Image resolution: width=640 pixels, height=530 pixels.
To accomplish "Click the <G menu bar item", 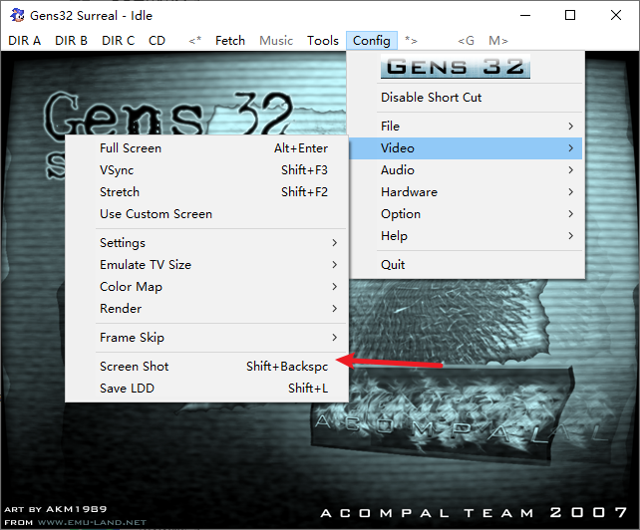I will pyautogui.click(x=467, y=41).
